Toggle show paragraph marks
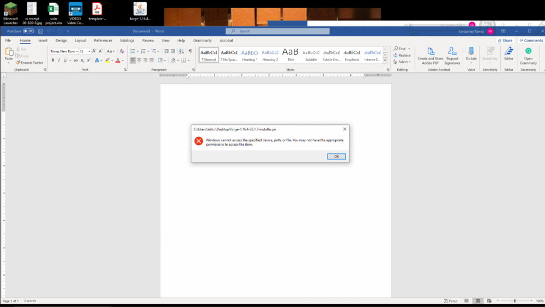The image size is (545, 307). click(190, 51)
